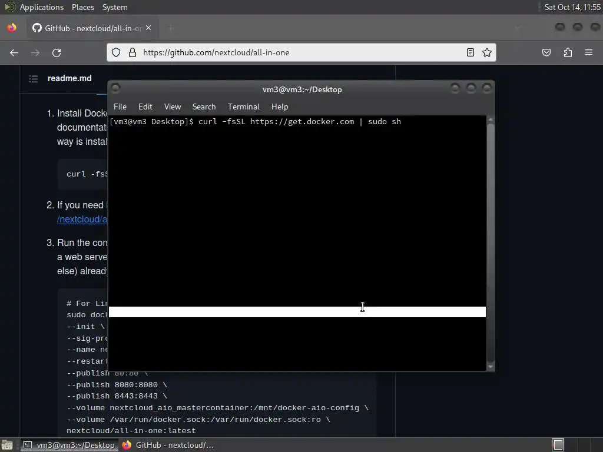Screen dimensions: 603x452
Task: Open a new Firefox tab
Action: (x=171, y=28)
